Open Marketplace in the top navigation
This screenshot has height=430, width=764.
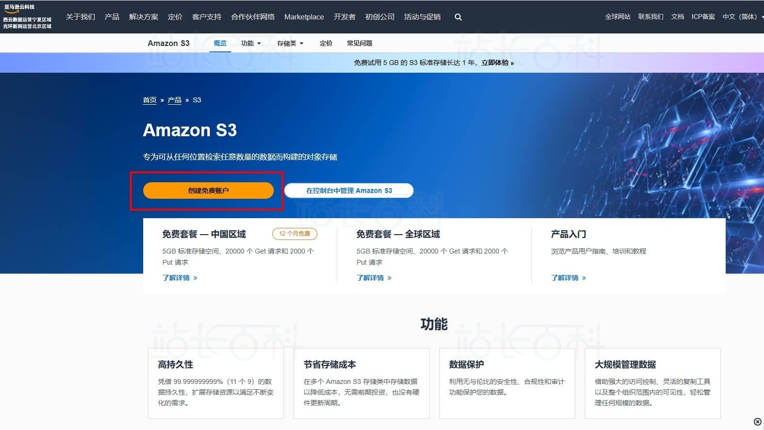click(304, 17)
